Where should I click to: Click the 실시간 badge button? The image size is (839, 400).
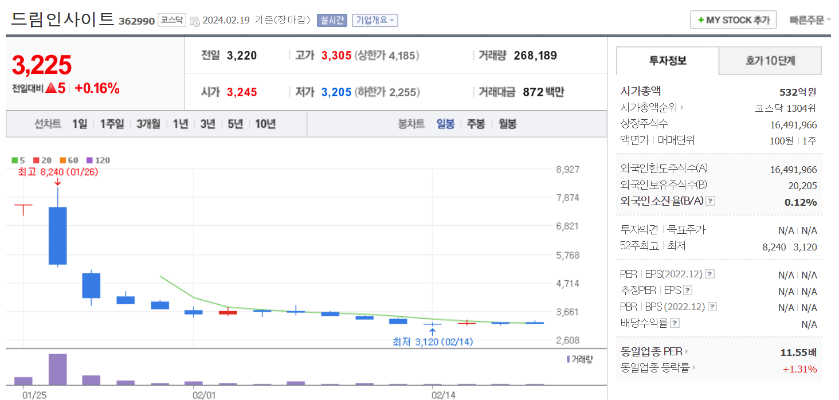click(332, 20)
